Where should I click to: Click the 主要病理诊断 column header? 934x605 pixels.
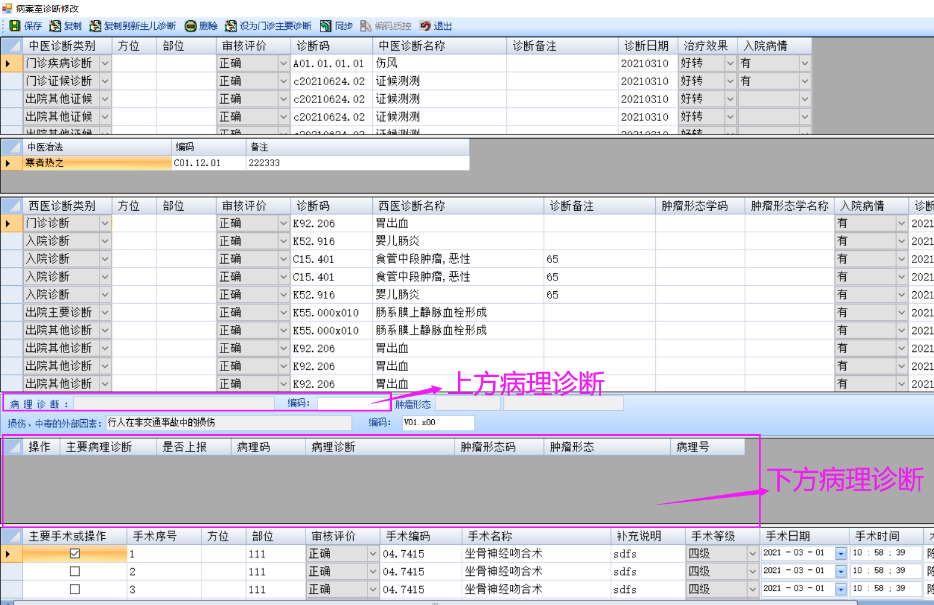click(108, 447)
